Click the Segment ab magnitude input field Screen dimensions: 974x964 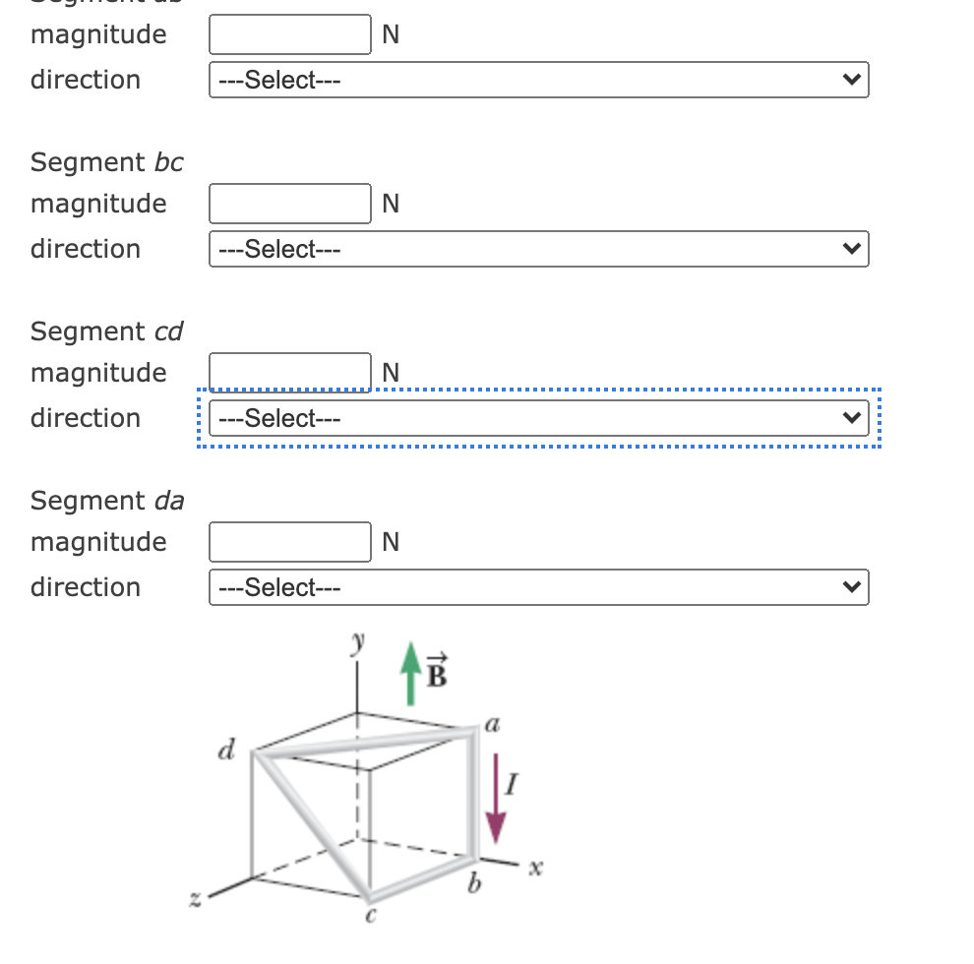pyautogui.click(x=289, y=34)
